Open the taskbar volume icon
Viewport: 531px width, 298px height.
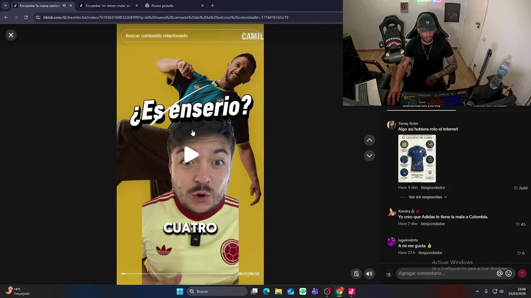(501, 291)
